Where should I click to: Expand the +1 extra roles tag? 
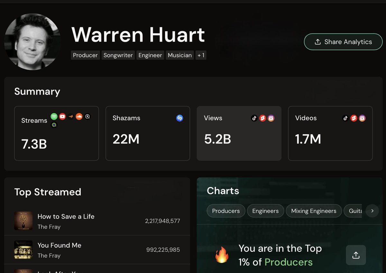(201, 55)
